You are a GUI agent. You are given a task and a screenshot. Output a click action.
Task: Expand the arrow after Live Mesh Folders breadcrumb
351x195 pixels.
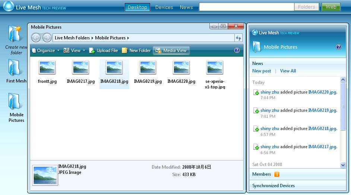pos(92,38)
